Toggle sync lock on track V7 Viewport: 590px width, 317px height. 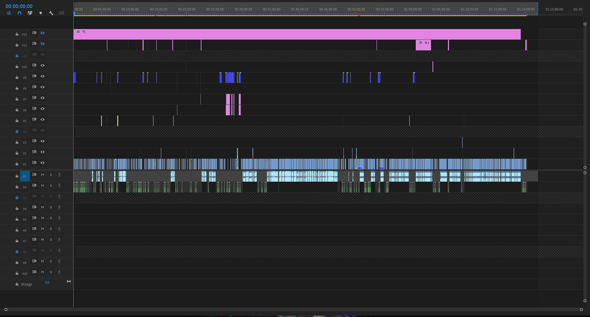[x=34, y=98]
